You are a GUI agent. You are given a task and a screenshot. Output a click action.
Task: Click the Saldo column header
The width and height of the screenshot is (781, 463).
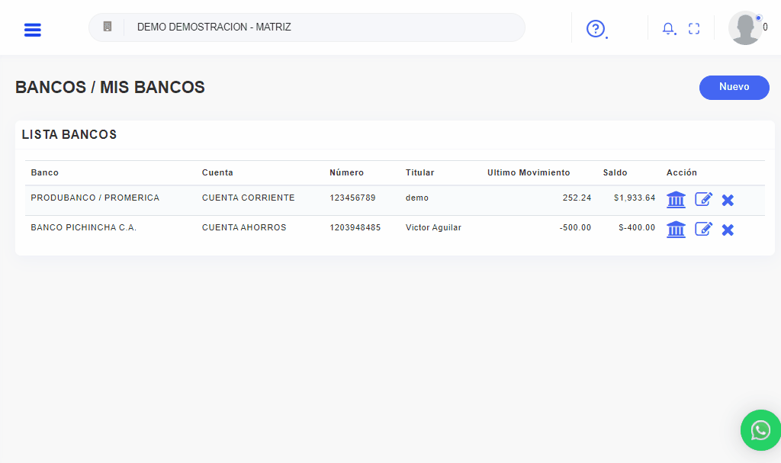pyautogui.click(x=615, y=172)
